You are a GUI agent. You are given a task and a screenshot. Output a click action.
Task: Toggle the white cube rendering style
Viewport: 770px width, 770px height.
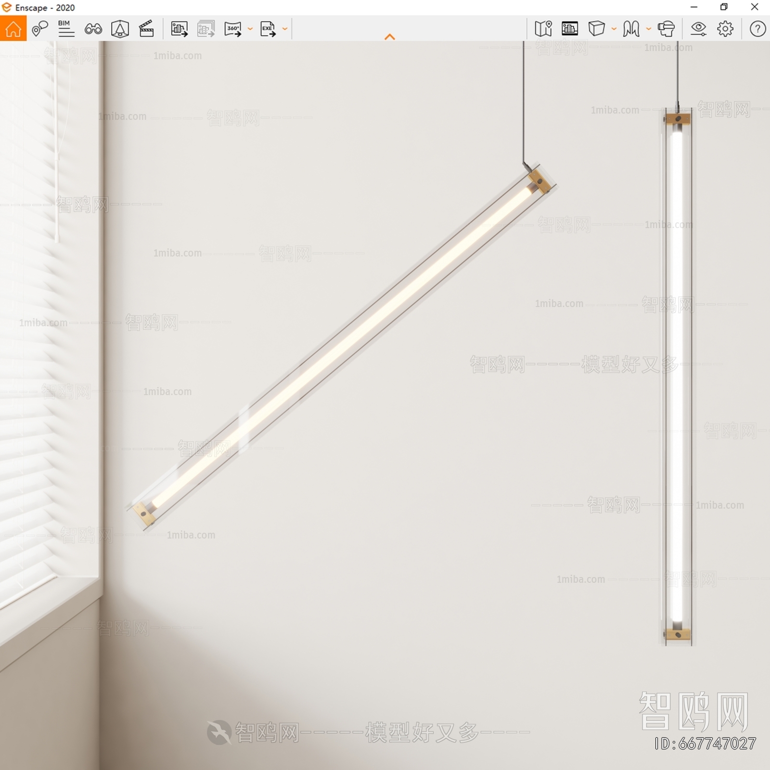[597, 29]
